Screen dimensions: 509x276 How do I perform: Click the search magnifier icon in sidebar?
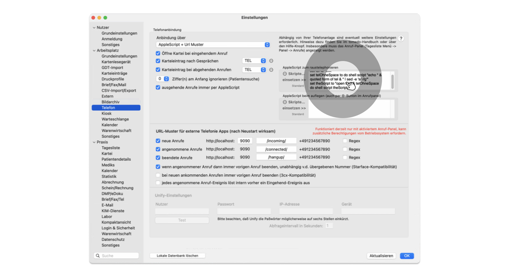[x=98, y=256]
